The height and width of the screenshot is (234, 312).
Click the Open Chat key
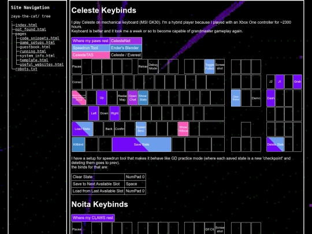click(132, 98)
